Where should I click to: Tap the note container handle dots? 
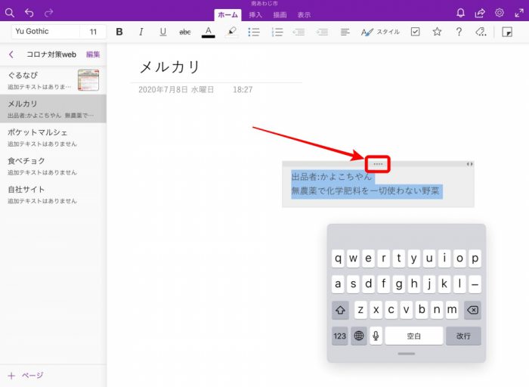378,164
